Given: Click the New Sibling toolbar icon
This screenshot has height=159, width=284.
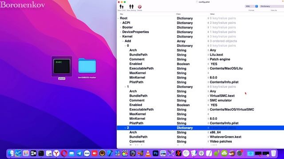Looking at the screenshot, I should click(x=131, y=7).
